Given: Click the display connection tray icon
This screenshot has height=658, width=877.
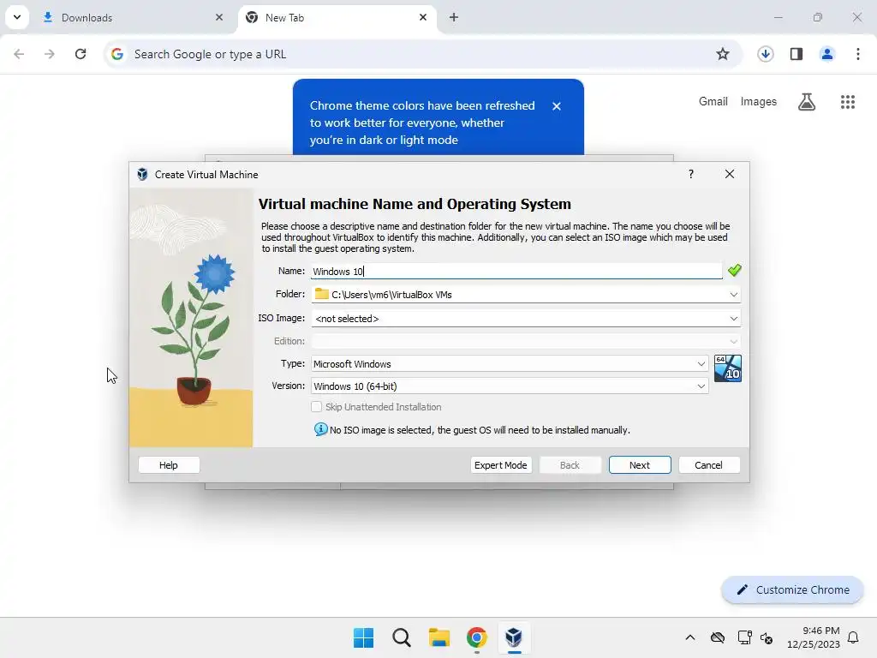Looking at the screenshot, I should (744, 637).
